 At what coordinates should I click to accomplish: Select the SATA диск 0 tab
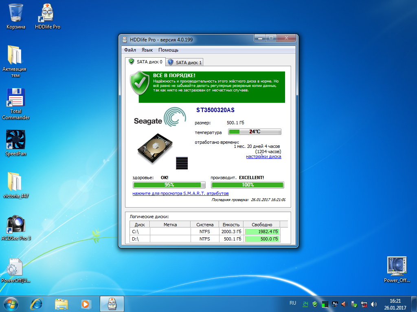coord(145,62)
